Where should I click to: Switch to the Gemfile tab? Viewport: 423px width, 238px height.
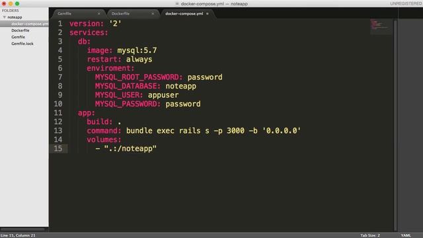[x=65, y=13]
